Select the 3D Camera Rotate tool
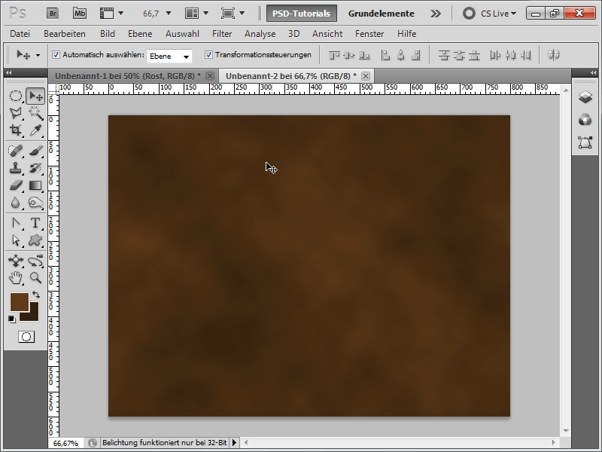 point(35,261)
